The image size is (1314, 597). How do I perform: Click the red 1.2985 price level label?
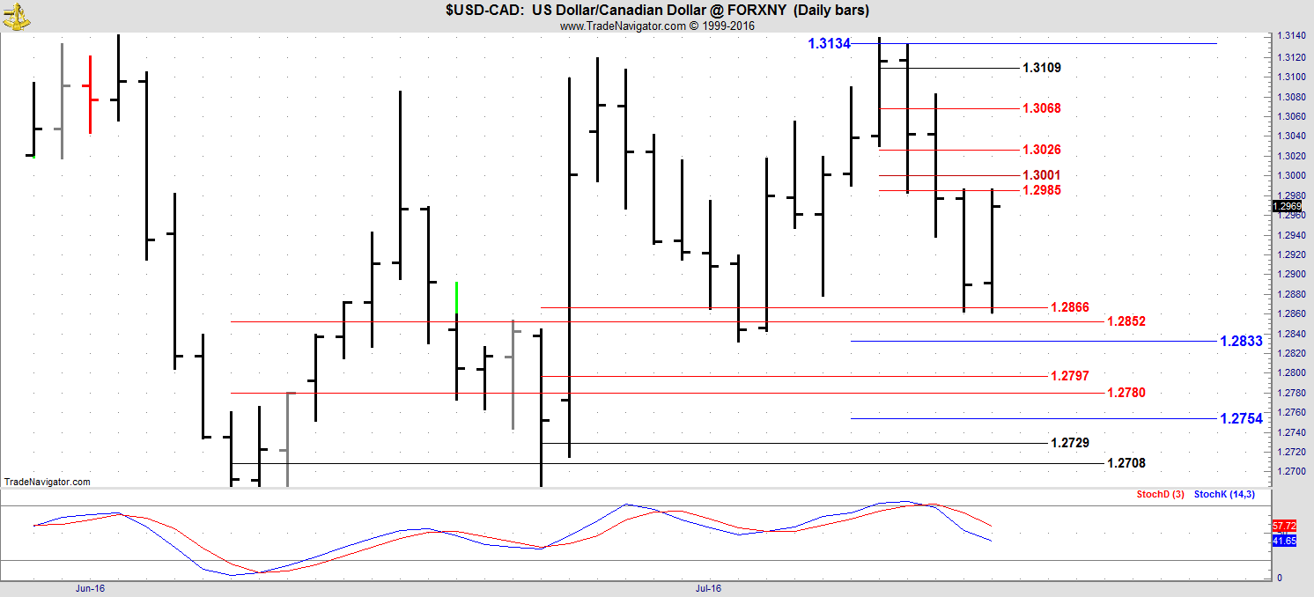pos(1041,190)
